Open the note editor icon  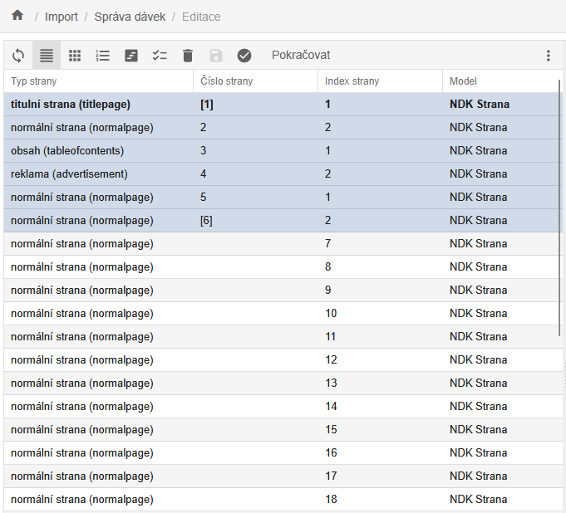click(x=131, y=56)
